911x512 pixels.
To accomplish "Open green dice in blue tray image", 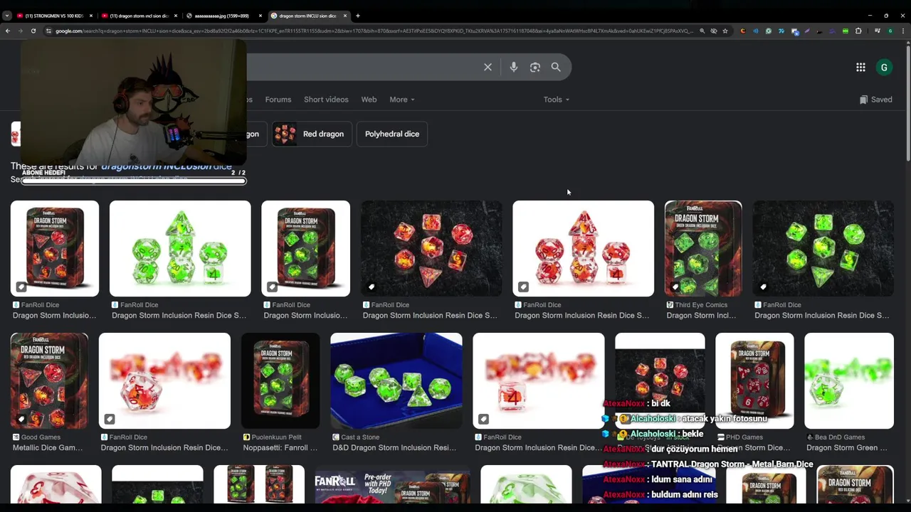I will coord(396,381).
